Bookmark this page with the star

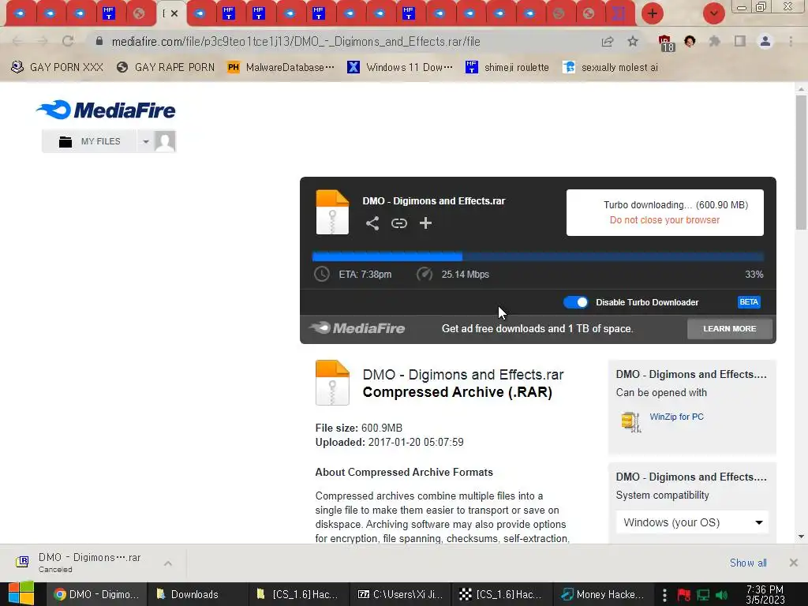pyautogui.click(x=633, y=41)
